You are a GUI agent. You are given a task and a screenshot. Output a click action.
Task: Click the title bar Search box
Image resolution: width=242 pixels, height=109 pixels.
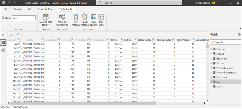(x=139, y=3)
